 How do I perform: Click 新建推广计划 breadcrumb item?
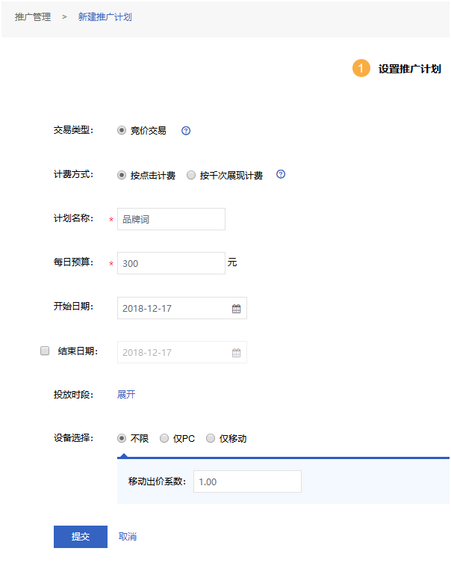pyautogui.click(x=105, y=16)
